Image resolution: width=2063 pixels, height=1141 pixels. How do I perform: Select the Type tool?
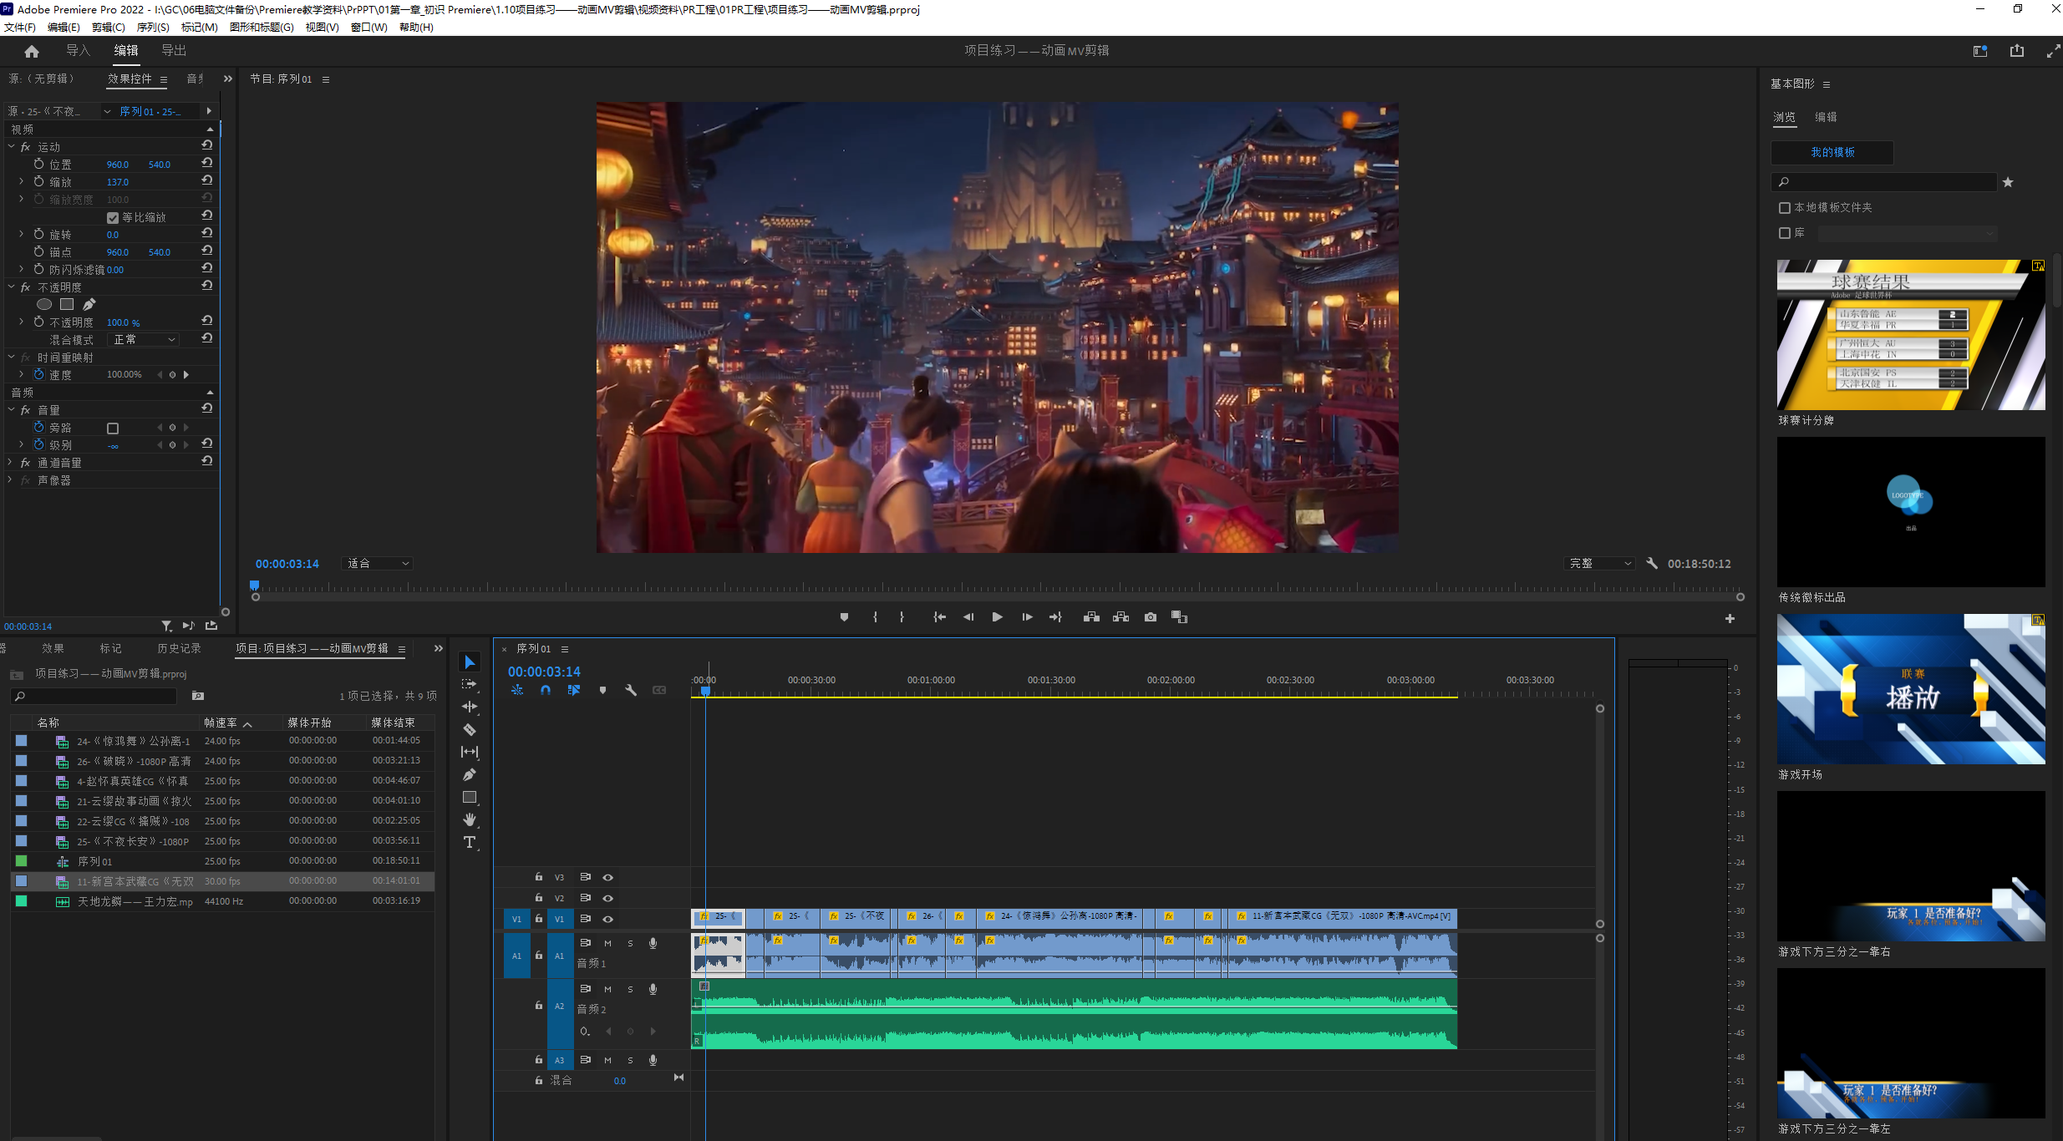[x=470, y=842]
